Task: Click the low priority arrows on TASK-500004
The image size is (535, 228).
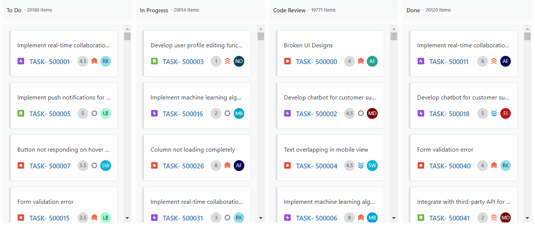Action: [x=361, y=165]
